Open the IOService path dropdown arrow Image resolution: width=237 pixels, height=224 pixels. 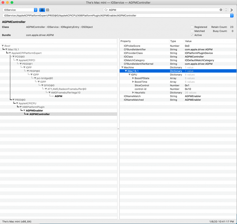232,16
